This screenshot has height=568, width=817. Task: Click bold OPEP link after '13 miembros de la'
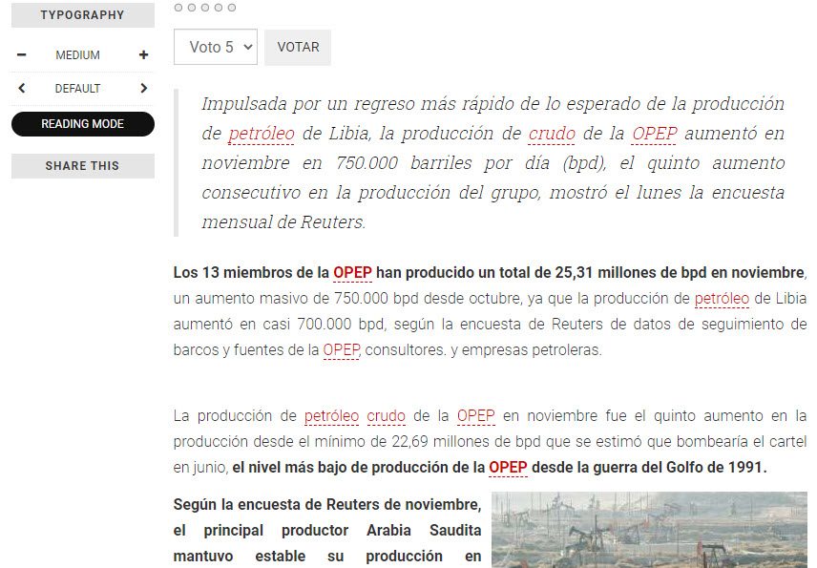point(352,273)
